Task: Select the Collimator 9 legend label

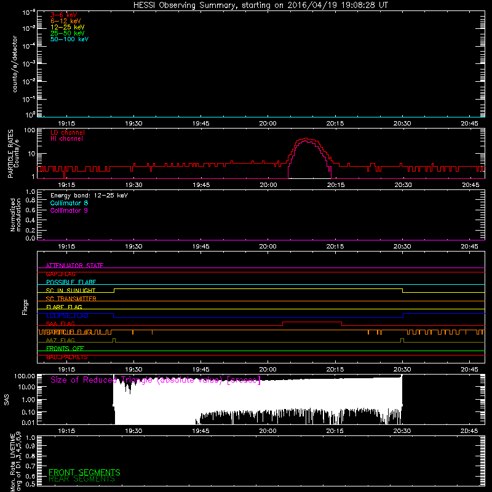Action: (x=69, y=210)
